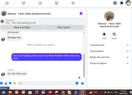Screen dimensions: 132x95
Task: Open Excel in taskbar
Action: [23, 92]
